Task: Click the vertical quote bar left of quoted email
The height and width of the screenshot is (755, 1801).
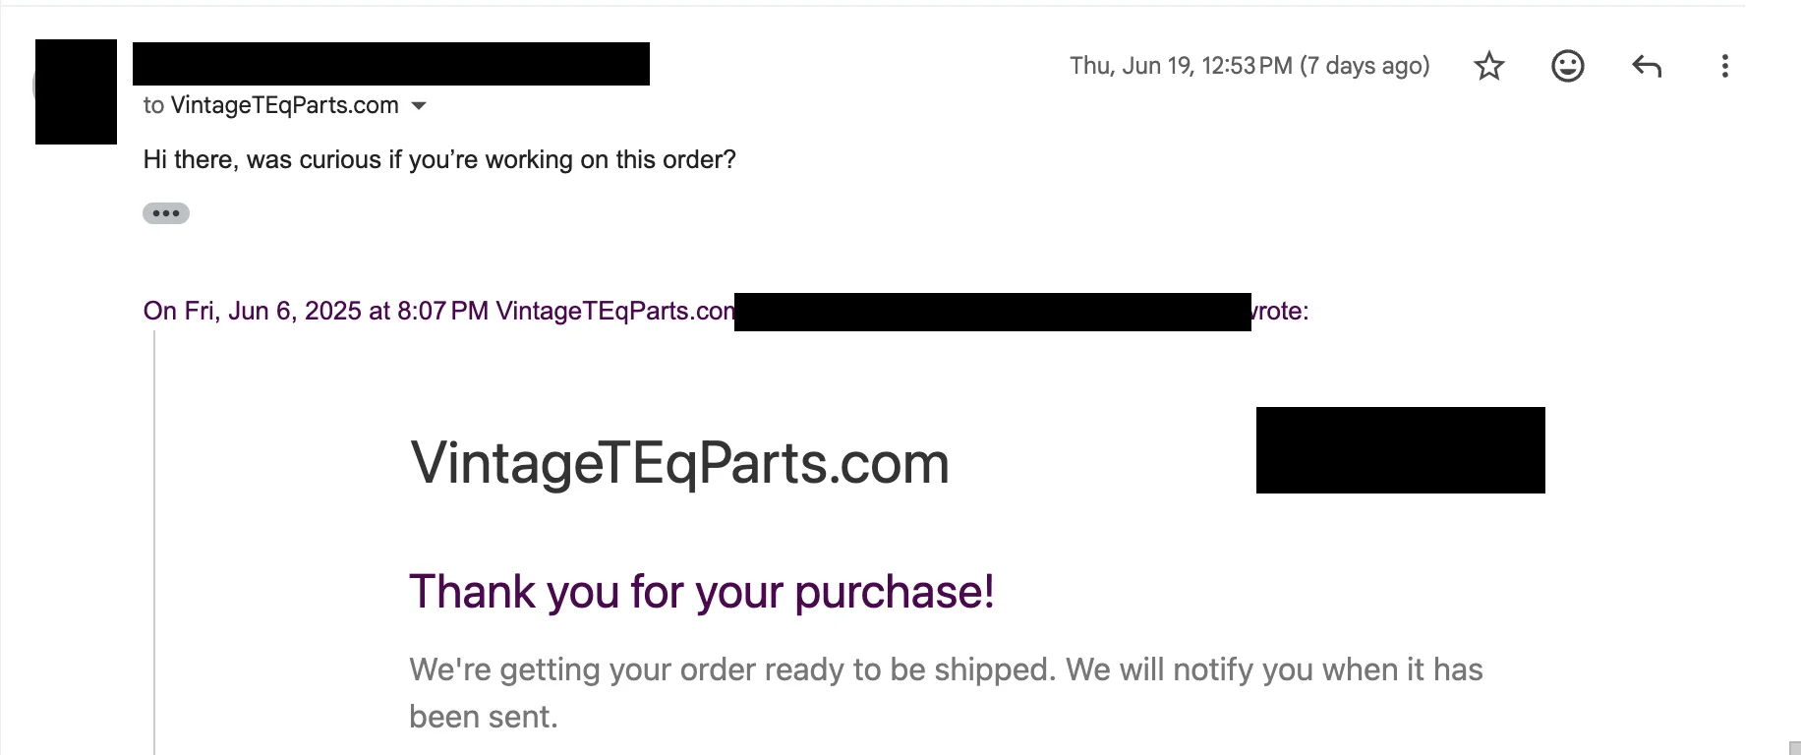Action: pyautogui.click(x=154, y=541)
